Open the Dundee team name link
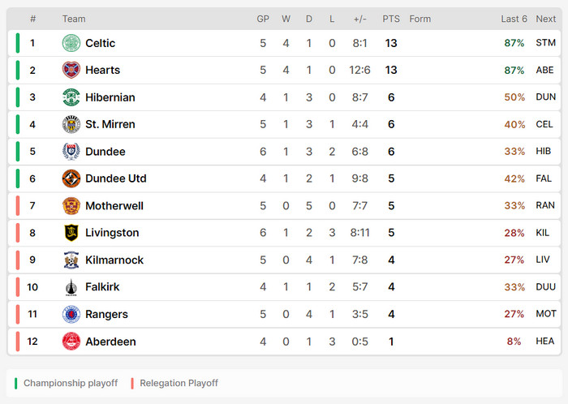The image size is (568, 404). (x=105, y=152)
